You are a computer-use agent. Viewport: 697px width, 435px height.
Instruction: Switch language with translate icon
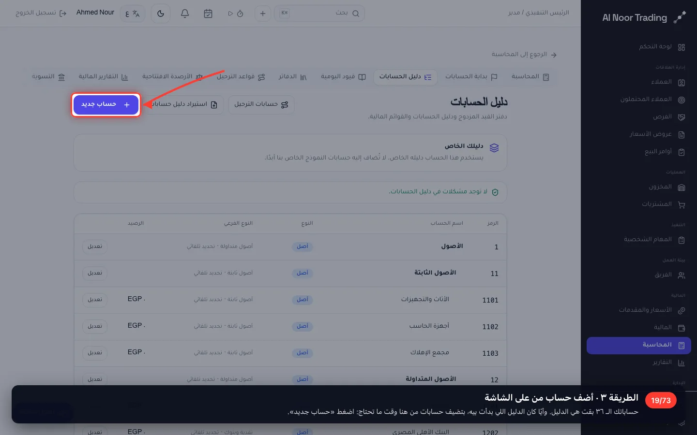[x=132, y=14]
